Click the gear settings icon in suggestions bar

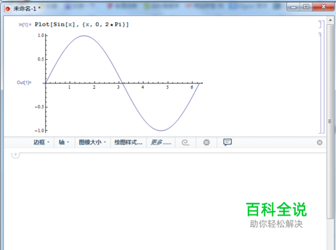click(x=206, y=142)
